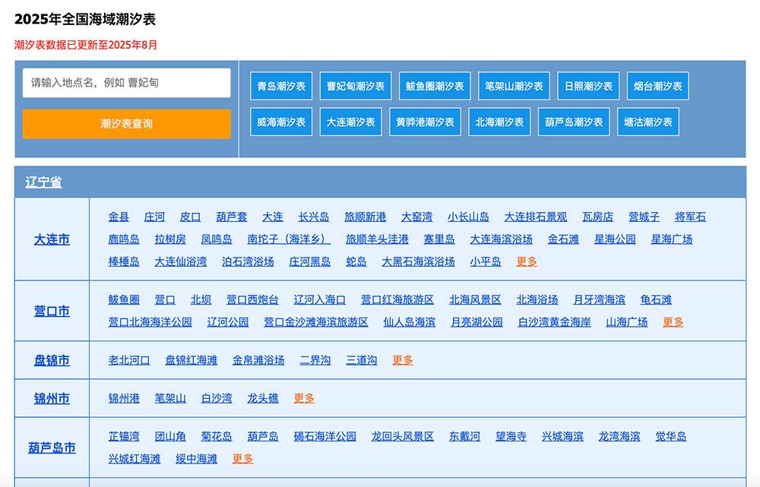The width and height of the screenshot is (760, 487).
Task: Select the 大窑湾 tide location
Action: [416, 217]
